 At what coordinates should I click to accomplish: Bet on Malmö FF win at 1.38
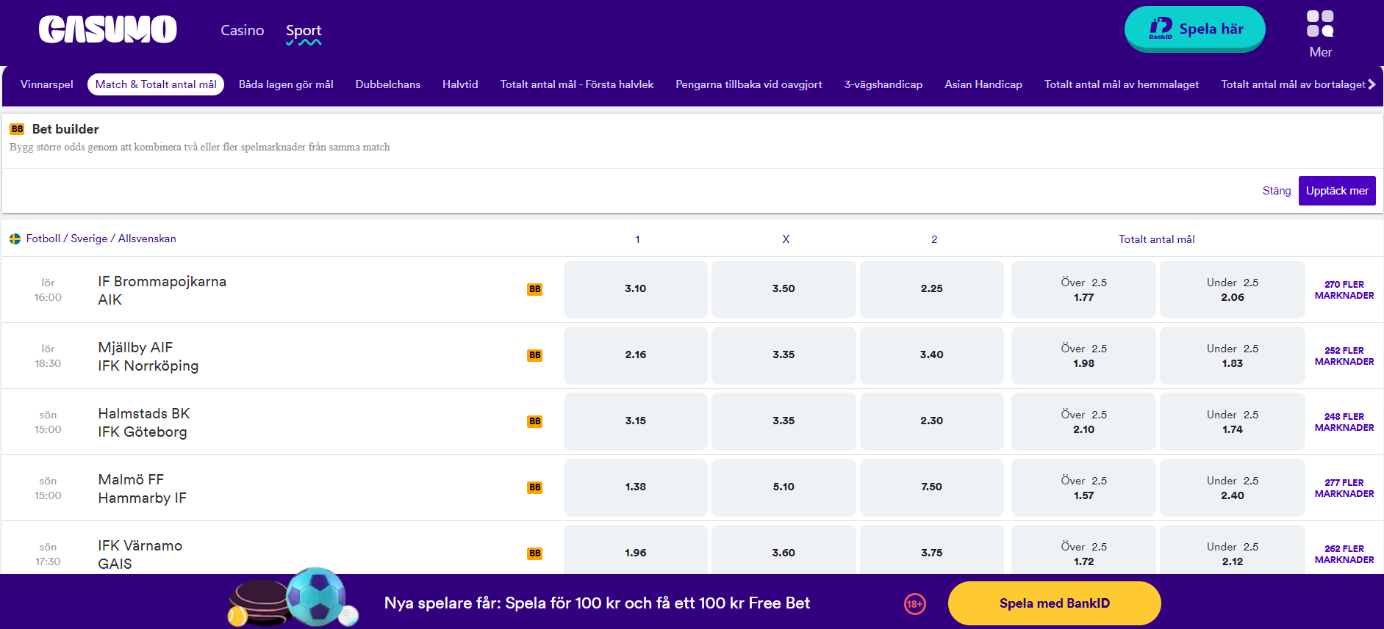(x=636, y=487)
